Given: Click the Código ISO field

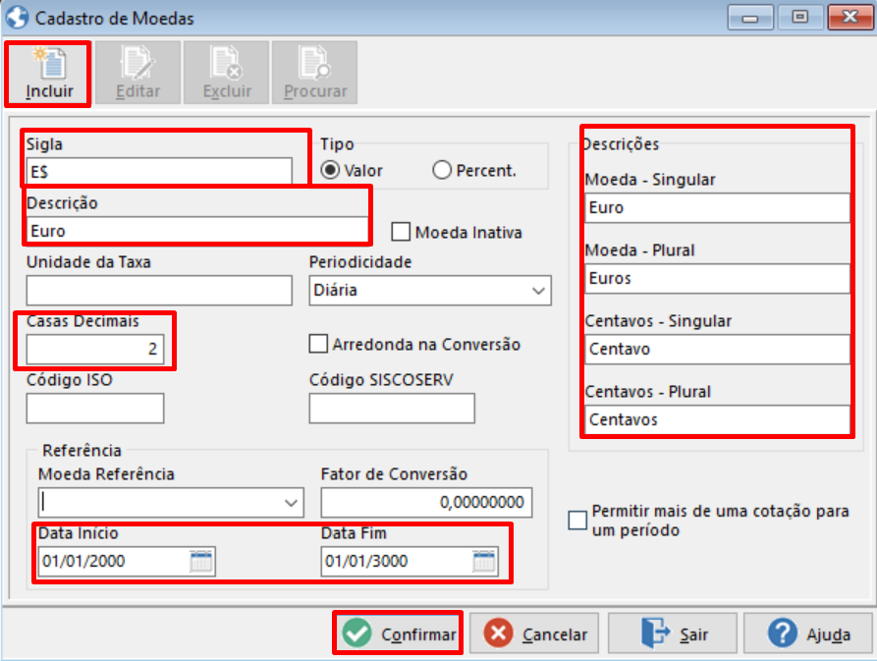Looking at the screenshot, I should pyautogui.click(x=95, y=409).
